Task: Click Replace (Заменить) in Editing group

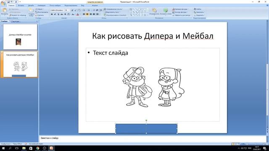Action: 199,12
